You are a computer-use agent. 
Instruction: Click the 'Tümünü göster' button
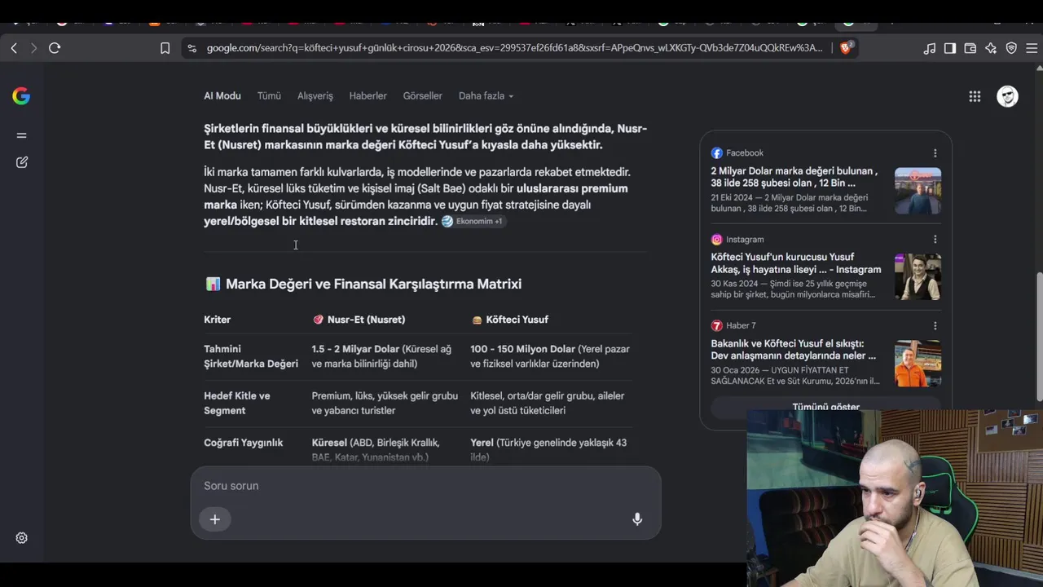[x=826, y=406]
